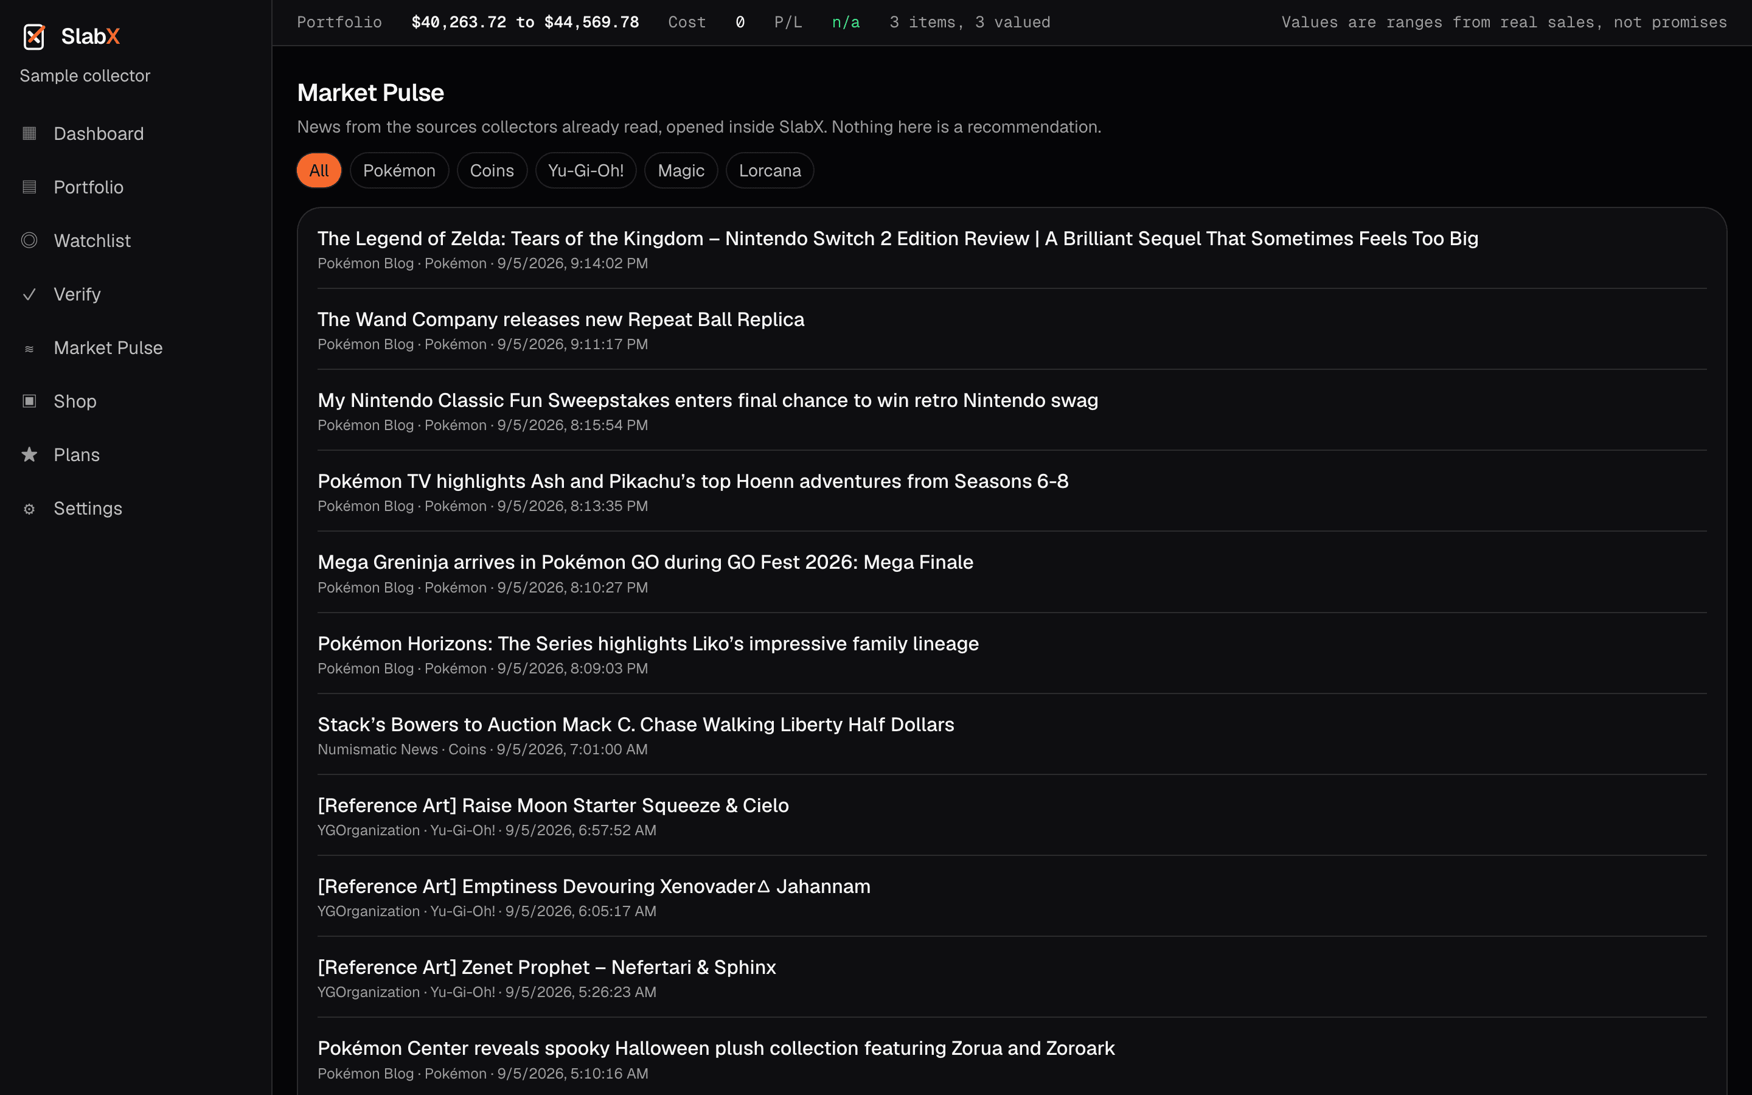
Task: Click the Market Pulse page heading
Action: click(370, 92)
